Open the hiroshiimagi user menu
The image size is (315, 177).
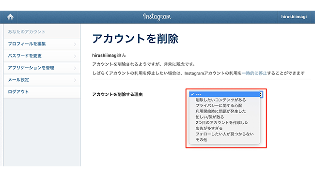294,17
